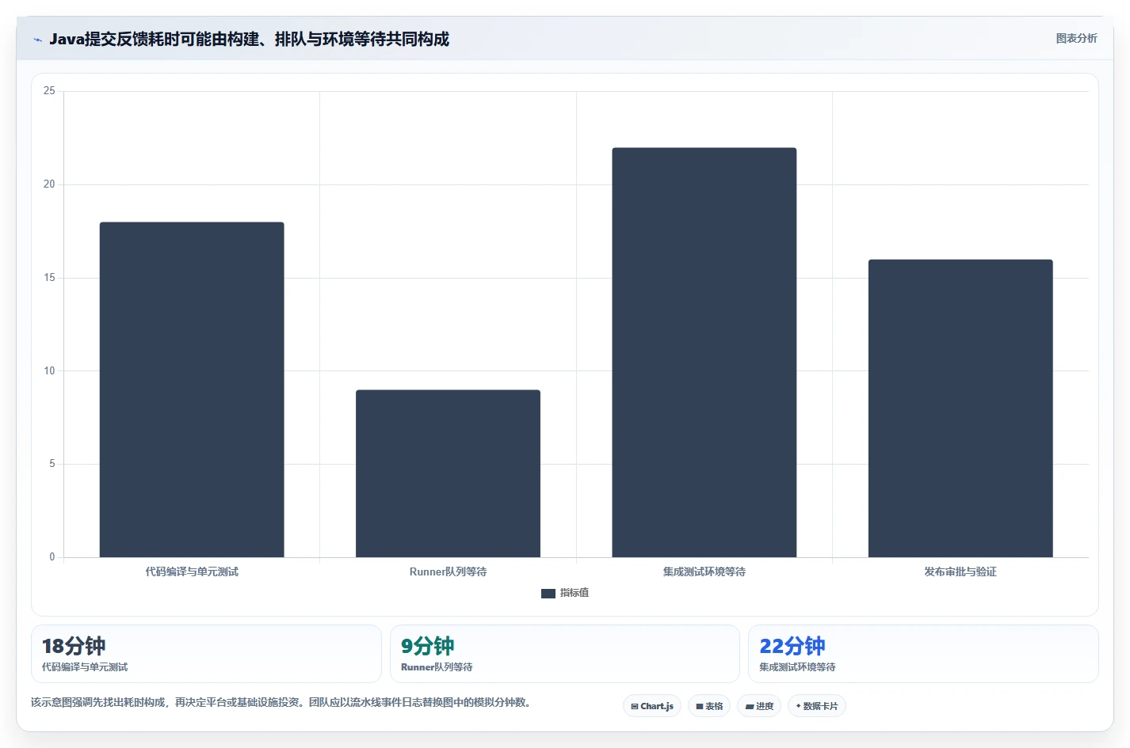1130x748 pixels.
Task: Click the 图表分析 label in header
Action: (1076, 38)
